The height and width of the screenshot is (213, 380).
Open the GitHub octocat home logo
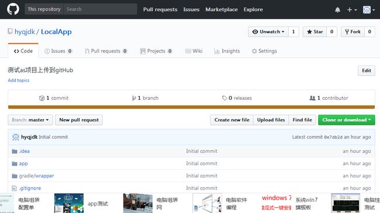tap(13, 9)
